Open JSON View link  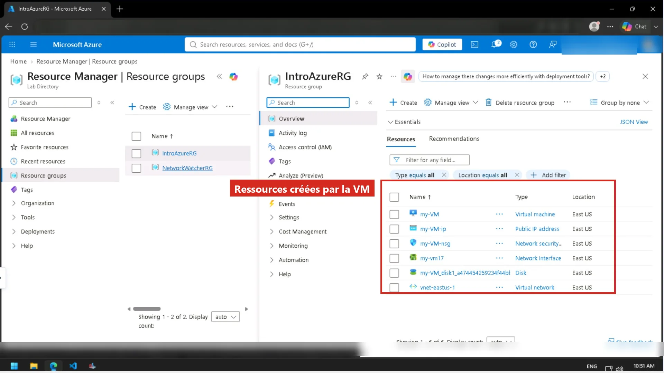(x=634, y=122)
